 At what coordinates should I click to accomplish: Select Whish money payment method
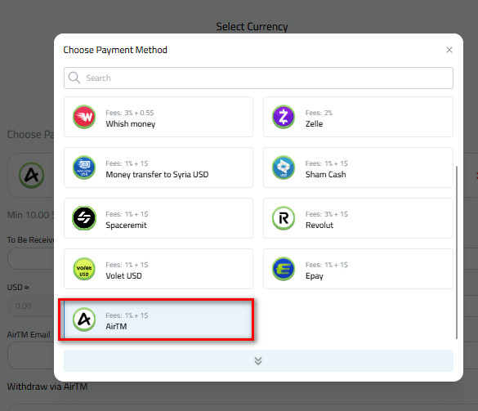click(159, 117)
